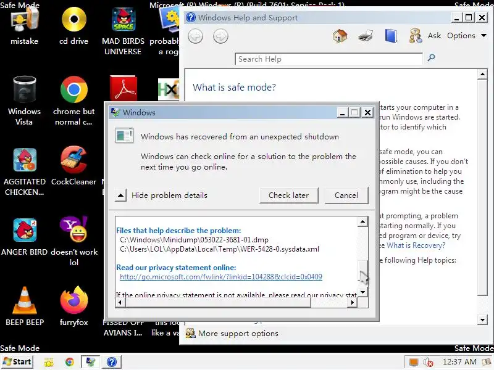The height and width of the screenshot is (370, 494).
Task: Open 'What is Recovery?' help link
Action: [416, 245]
